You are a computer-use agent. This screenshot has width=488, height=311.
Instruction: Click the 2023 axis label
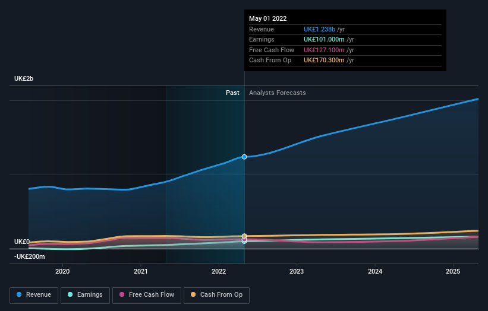pyautogui.click(x=297, y=271)
